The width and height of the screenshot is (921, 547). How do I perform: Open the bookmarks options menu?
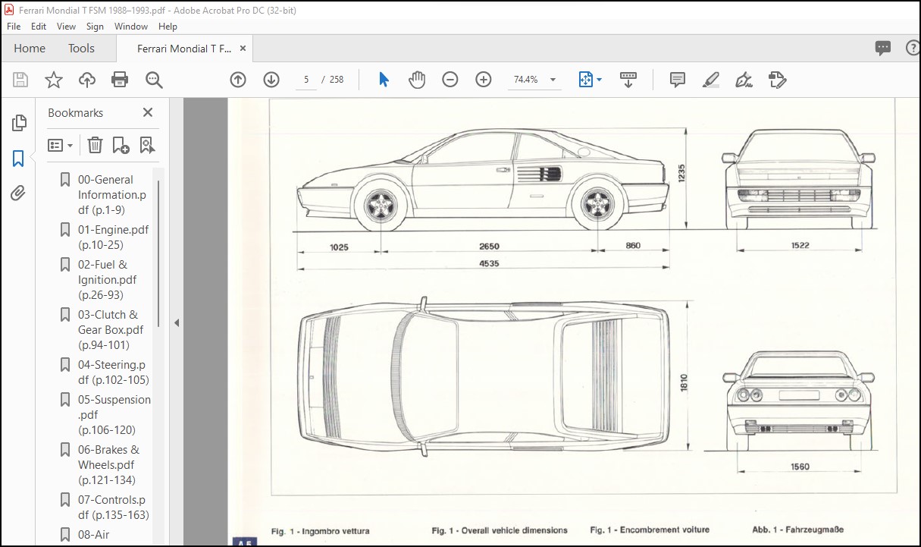pos(60,145)
